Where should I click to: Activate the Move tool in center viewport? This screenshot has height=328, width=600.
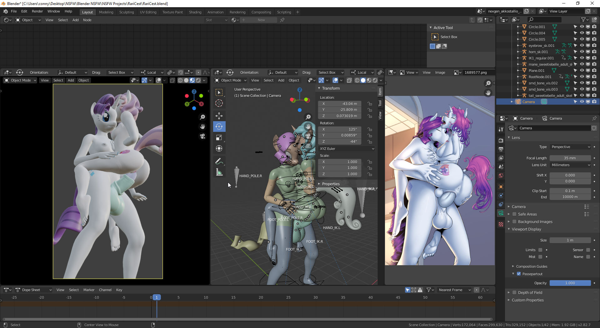click(x=219, y=116)
